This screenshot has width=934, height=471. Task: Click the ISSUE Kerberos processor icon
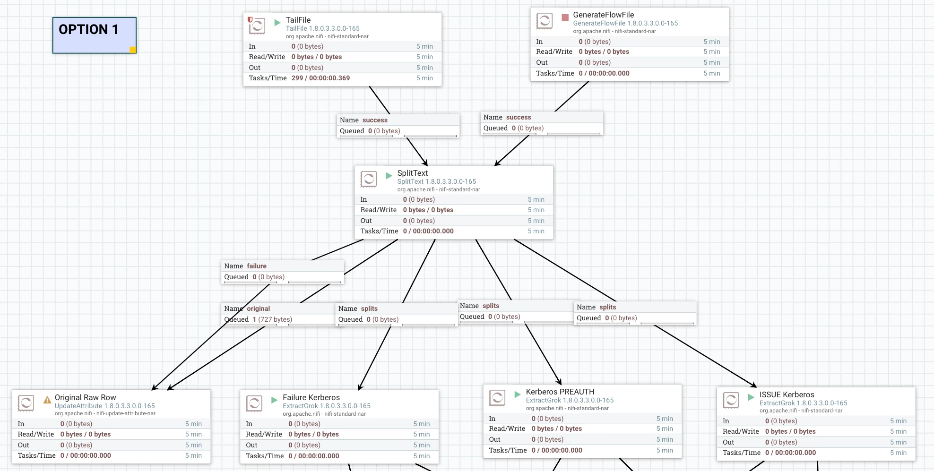[x=731, y=400]
